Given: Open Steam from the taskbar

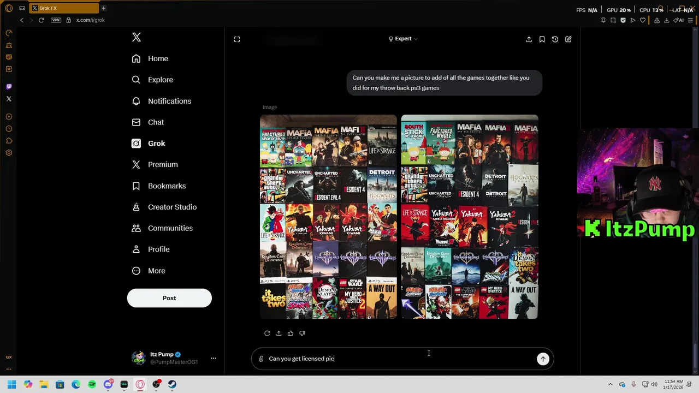Looking at the screenshot, I should [173, 384].
